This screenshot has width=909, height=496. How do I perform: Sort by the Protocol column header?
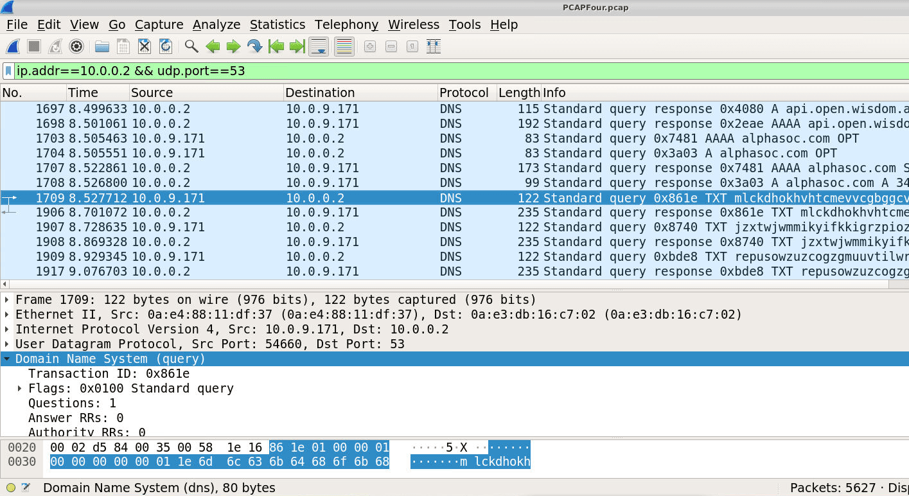point(467,93)
